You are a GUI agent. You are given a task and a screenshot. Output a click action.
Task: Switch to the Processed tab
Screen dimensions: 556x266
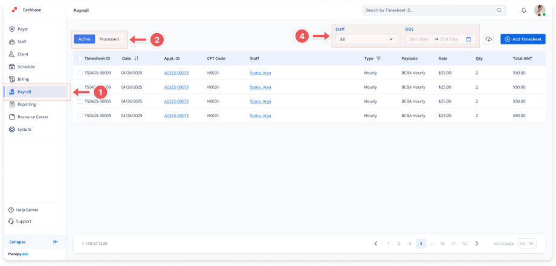(109, 39)
